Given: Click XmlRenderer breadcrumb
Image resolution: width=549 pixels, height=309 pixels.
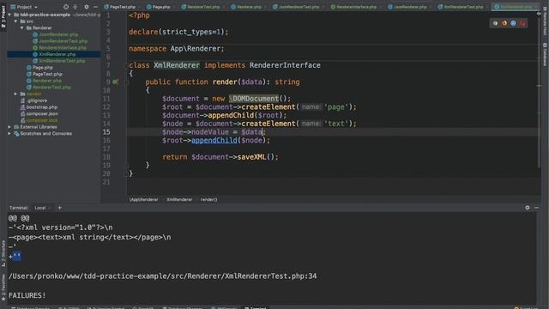Looking at the screenshot, I should tap(179, 200).
